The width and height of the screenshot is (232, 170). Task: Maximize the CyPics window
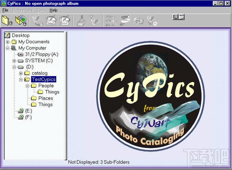click(x=221, y=3)
